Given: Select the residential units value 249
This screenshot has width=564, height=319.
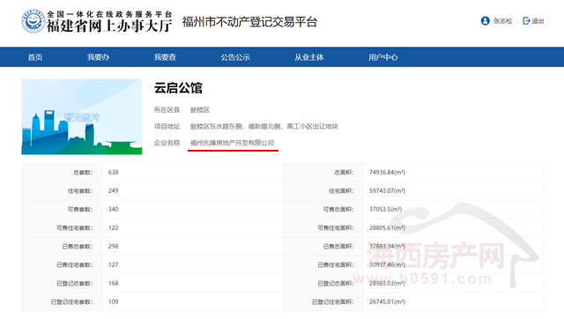Looking at the screenshot, I should point(114,190).
